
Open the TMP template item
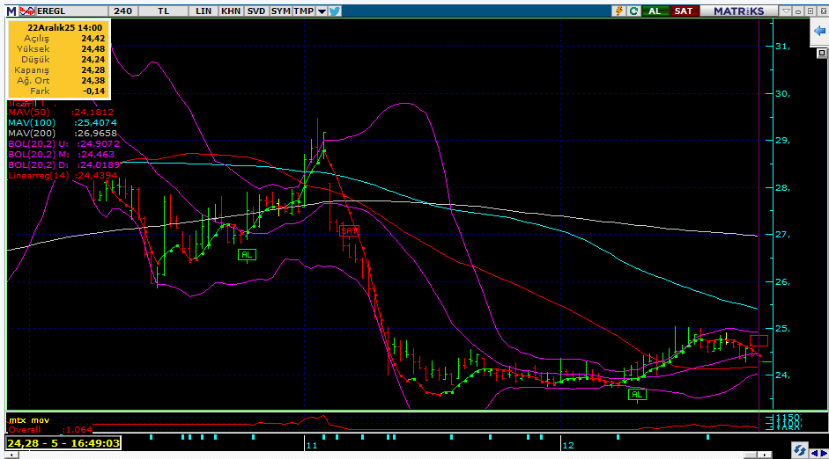tap(304, 11)
